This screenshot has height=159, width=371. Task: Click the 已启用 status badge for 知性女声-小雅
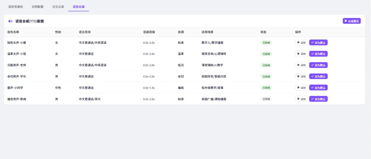click(266, 43)
